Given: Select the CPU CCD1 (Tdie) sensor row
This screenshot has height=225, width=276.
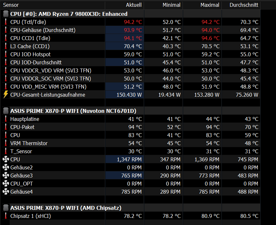Looking at the screenshot, I should pyautogui.click(x=130, y=38).
